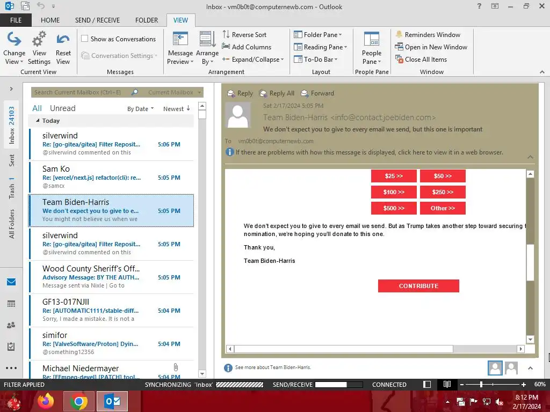Toggle Newest sort order
This screenshot has height=412, width=550.
click(x=176, y=108)
